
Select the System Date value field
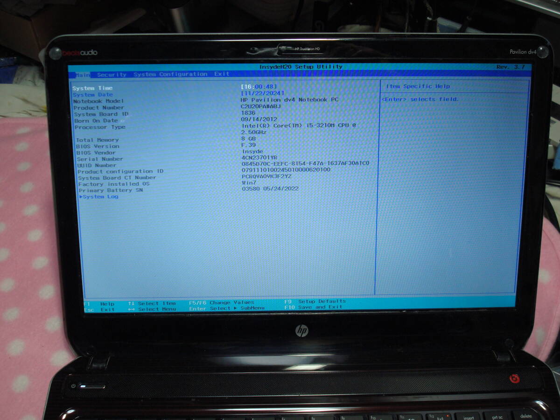click(262, 93)
